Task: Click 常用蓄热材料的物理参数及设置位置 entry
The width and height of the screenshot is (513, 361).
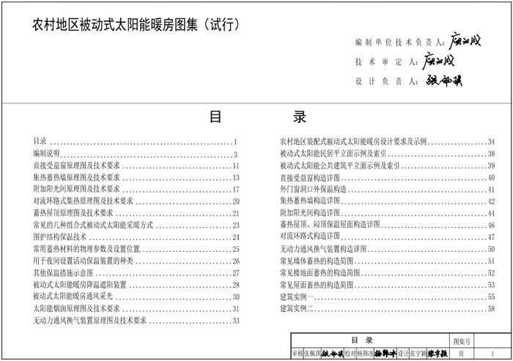Action: (136, 249)
